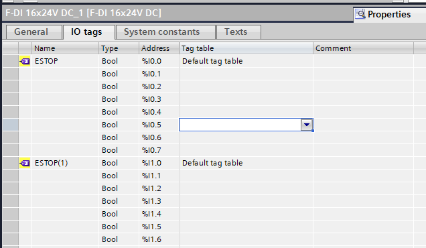Click address cell %I0.2

159,86
